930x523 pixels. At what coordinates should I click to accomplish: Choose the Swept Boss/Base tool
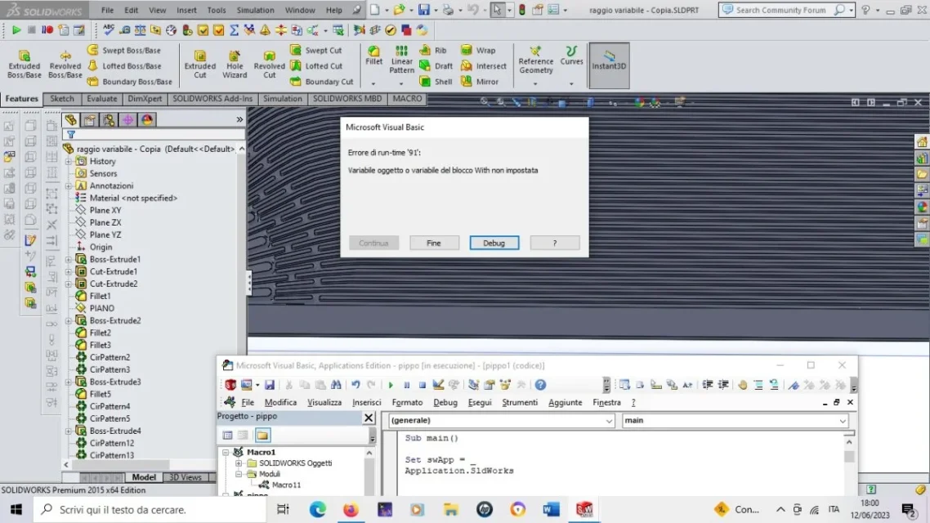coord(124,51)
